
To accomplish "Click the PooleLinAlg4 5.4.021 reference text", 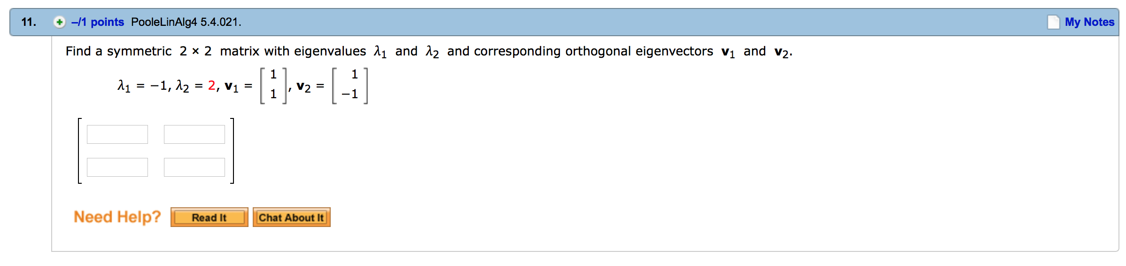I will (186, 22).
